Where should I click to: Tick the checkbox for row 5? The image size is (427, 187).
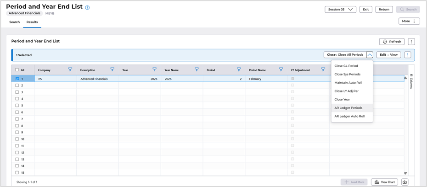17,106
